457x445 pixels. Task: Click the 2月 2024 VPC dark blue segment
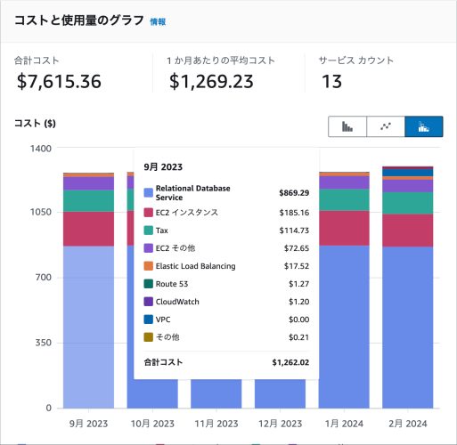point(407,173)
